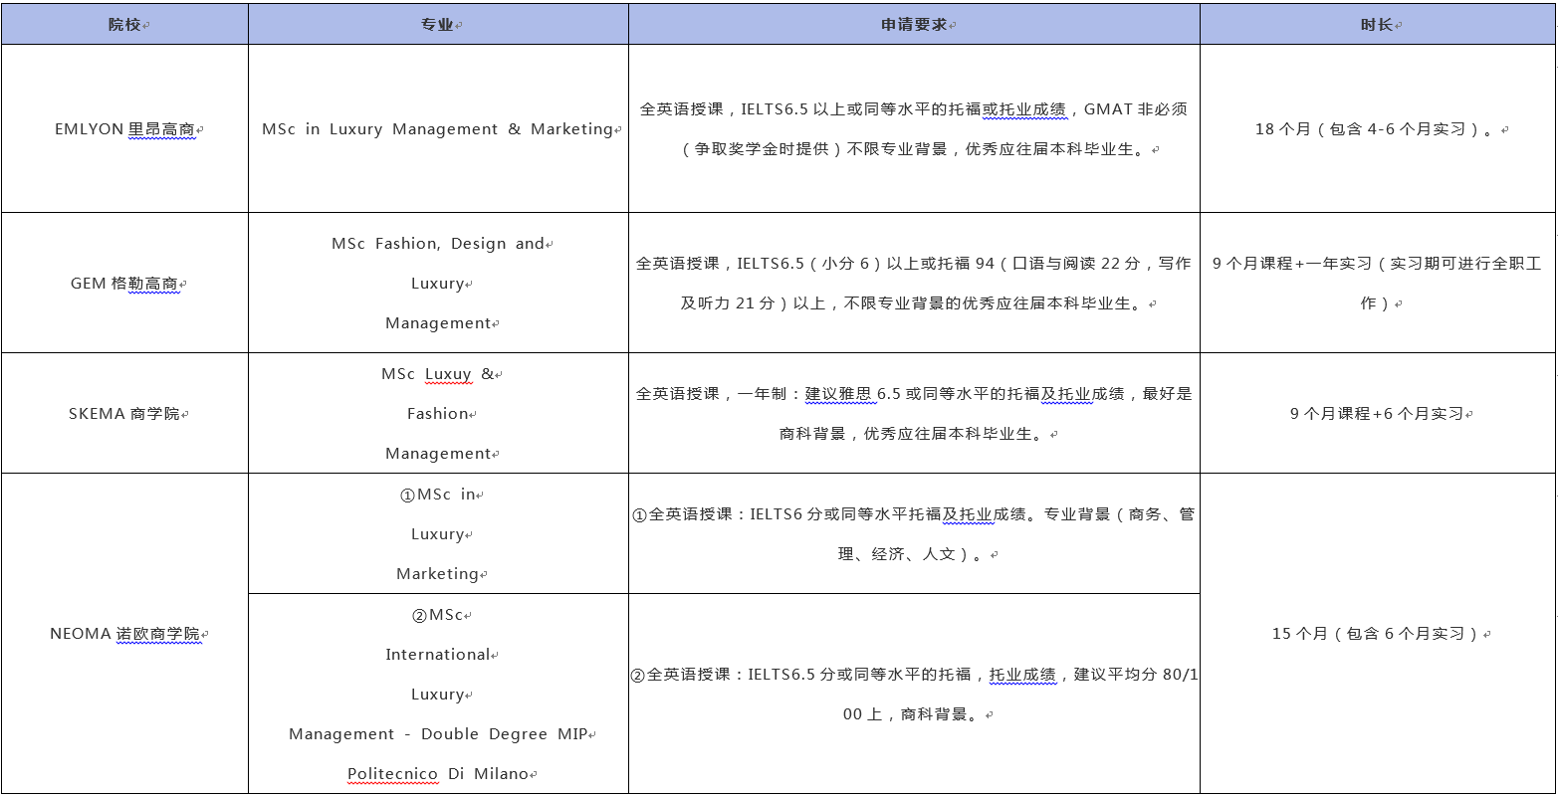
Task: Click the SKEMA 商学院 cell
Action: point(125,414)
